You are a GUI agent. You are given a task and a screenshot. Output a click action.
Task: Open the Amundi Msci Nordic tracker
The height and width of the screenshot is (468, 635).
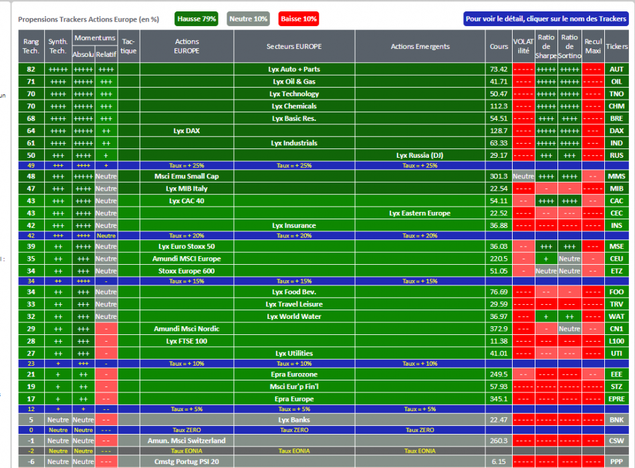click(186, 329)
